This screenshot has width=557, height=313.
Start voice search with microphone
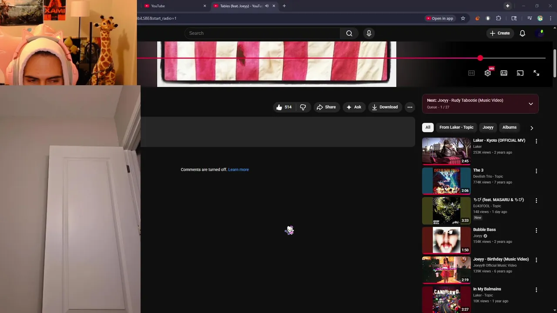point(369,33)
